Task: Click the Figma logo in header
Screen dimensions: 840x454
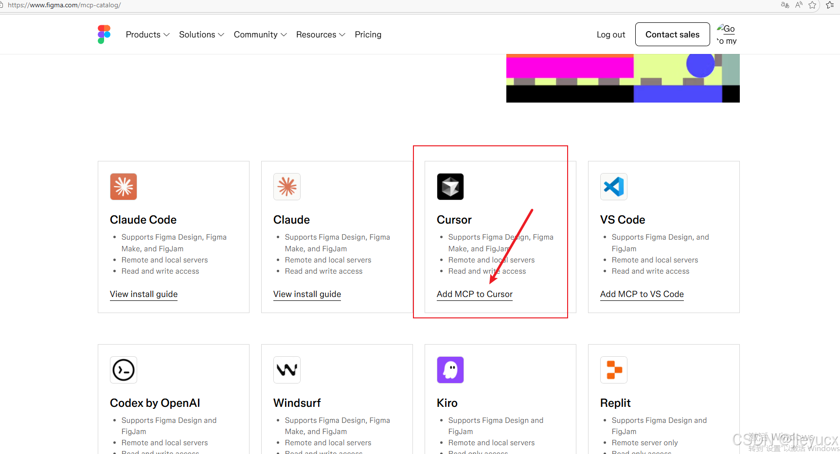Action: point(104,35)
